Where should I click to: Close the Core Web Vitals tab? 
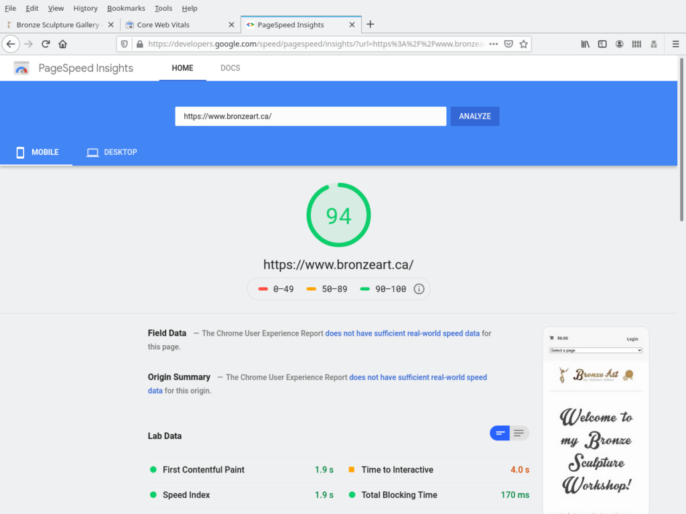(231, 25)
